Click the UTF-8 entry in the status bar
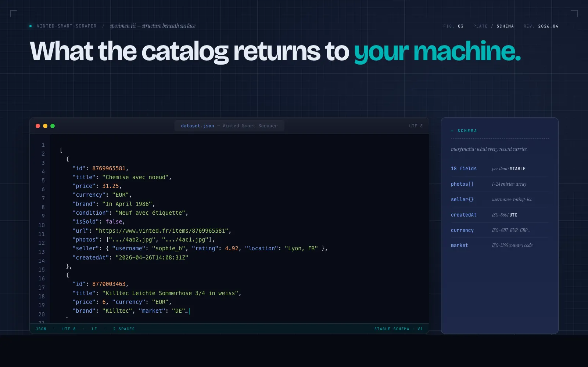This screenshot has height=367, width=588. coord(69,329)
